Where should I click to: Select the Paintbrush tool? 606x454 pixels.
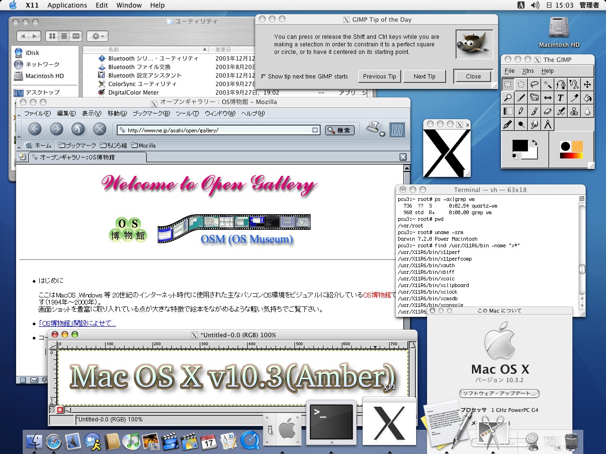tap(534, 111)
